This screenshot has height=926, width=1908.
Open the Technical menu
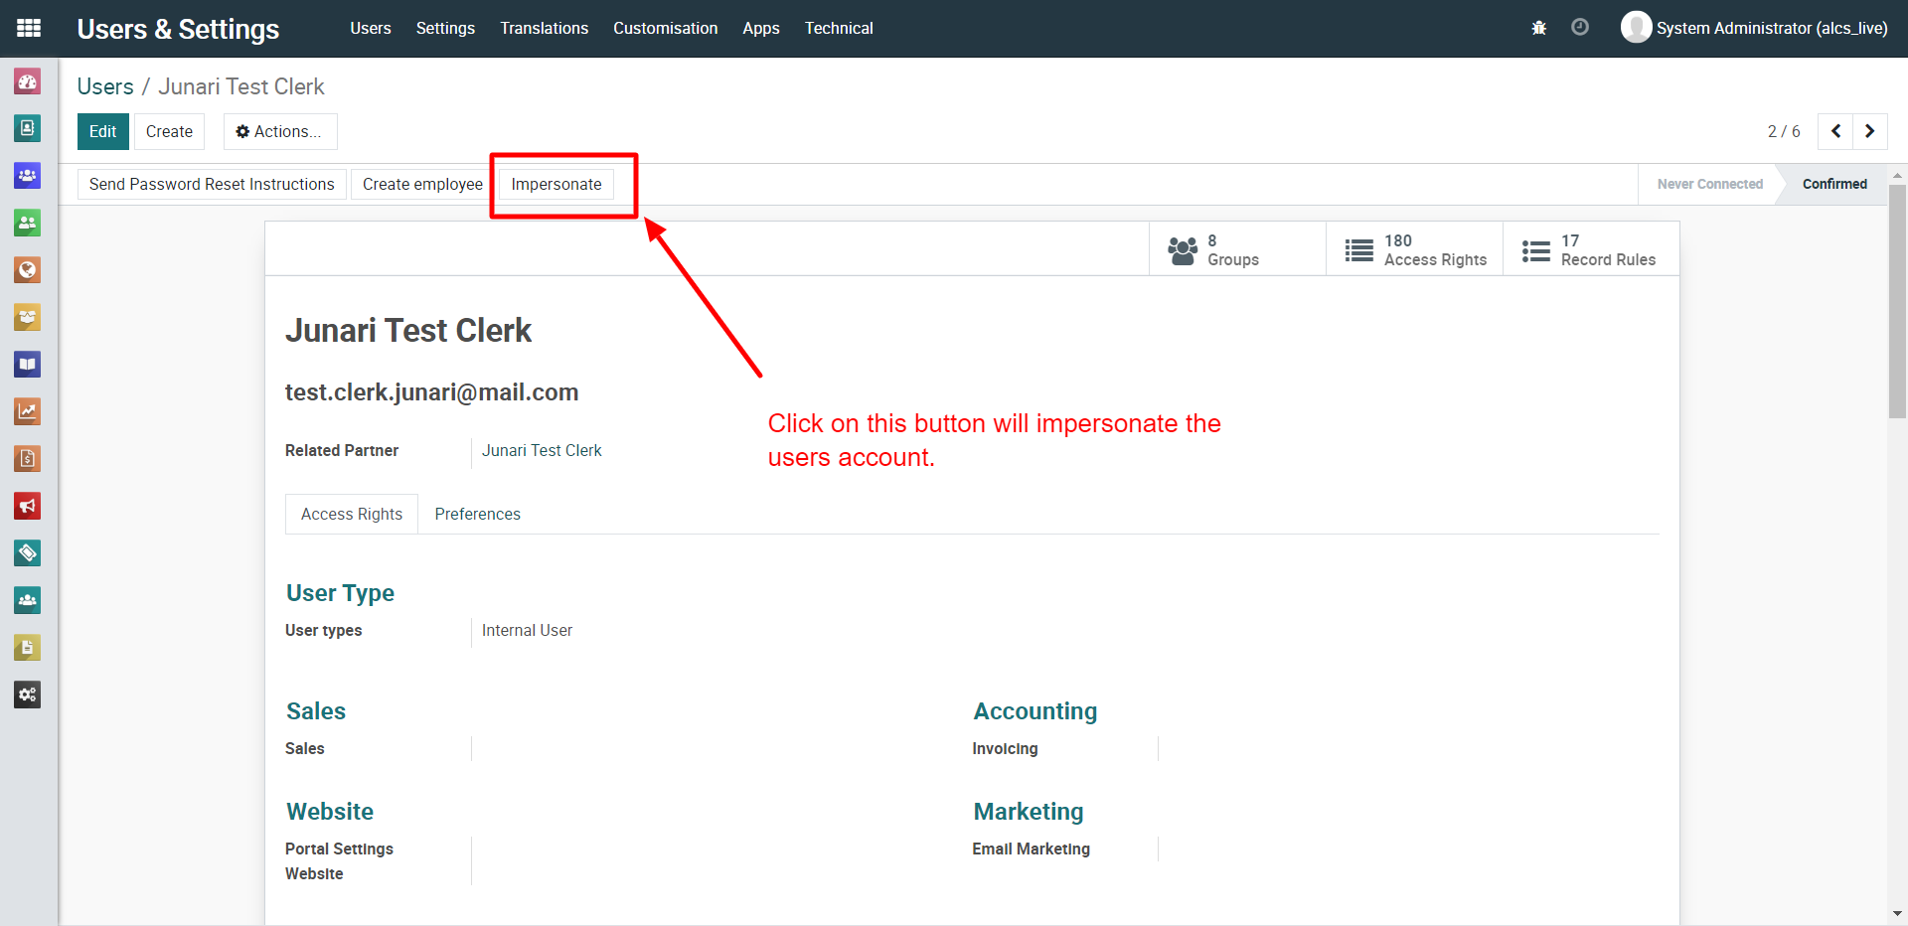838,28
